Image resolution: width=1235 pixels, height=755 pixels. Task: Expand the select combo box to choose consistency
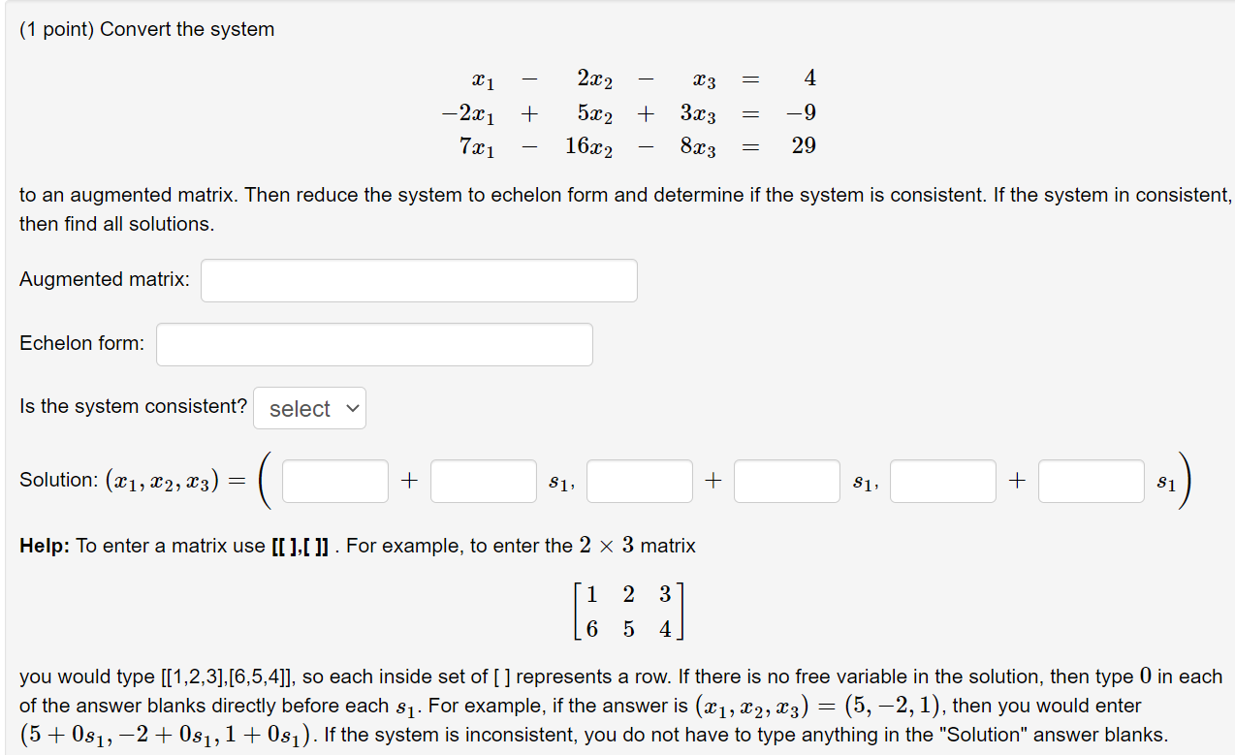(x=309, y=407)
